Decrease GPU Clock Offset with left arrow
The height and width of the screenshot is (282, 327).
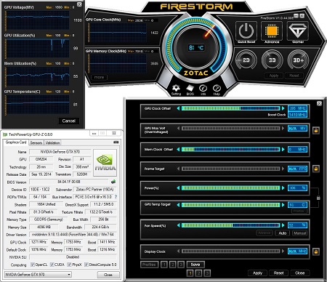point(178,108)
